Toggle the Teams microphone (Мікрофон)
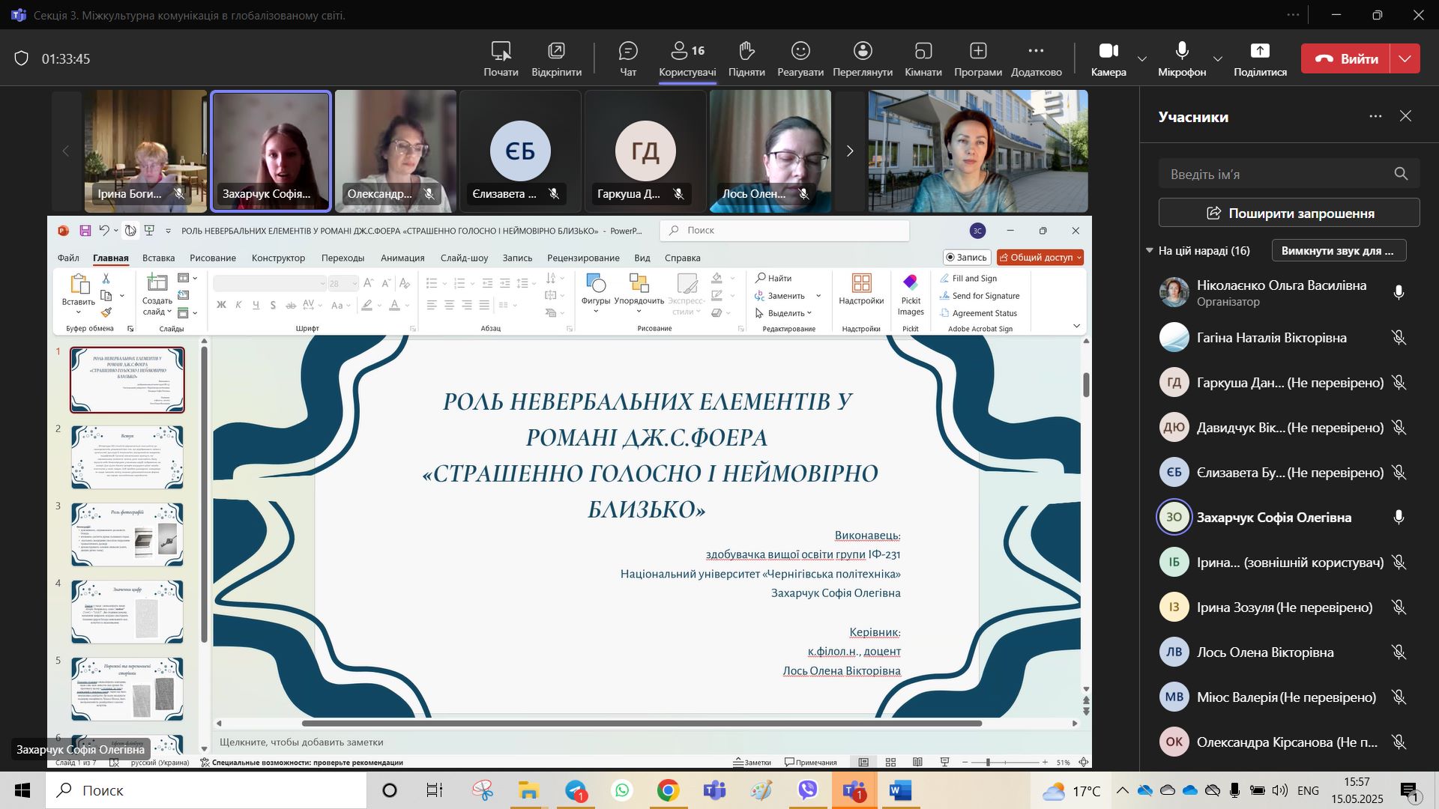Image resolution: width=1439 pixels, height=809 pixels. pyautogui.click(x=1182, y=51)
